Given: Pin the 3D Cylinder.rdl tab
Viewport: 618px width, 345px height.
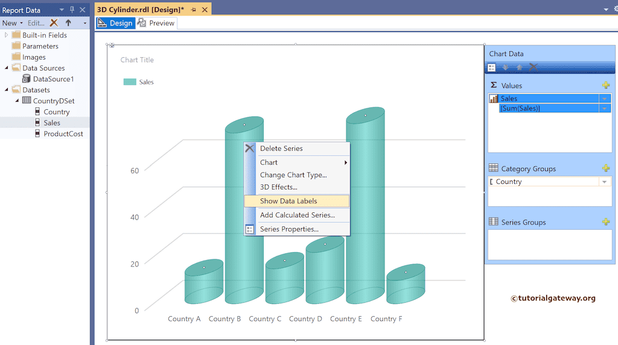Looking at the screenshot, I should (194, 10).
